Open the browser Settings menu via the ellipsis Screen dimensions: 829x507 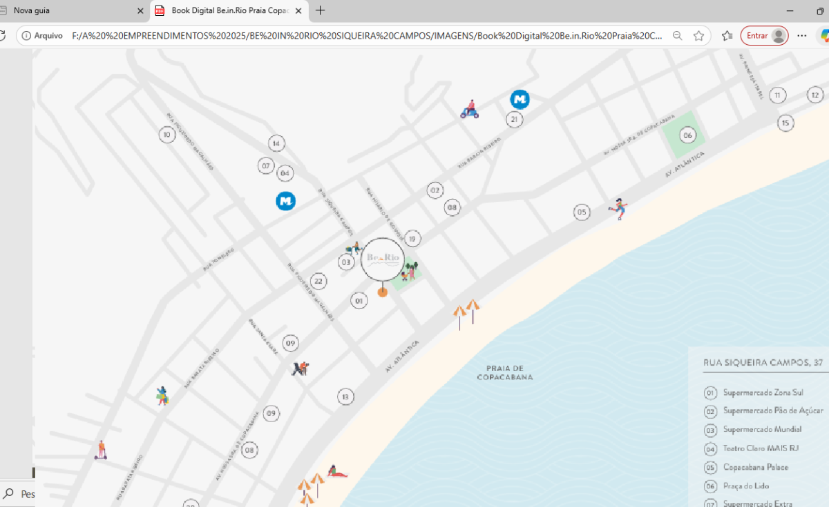point(801,35)
